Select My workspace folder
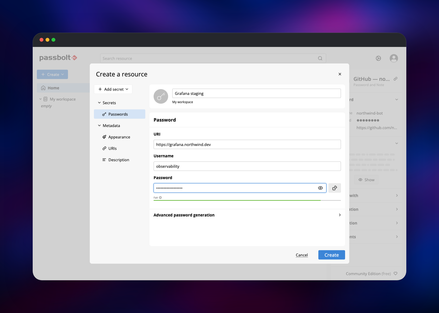Screen dimensions: 439x313 63,99
